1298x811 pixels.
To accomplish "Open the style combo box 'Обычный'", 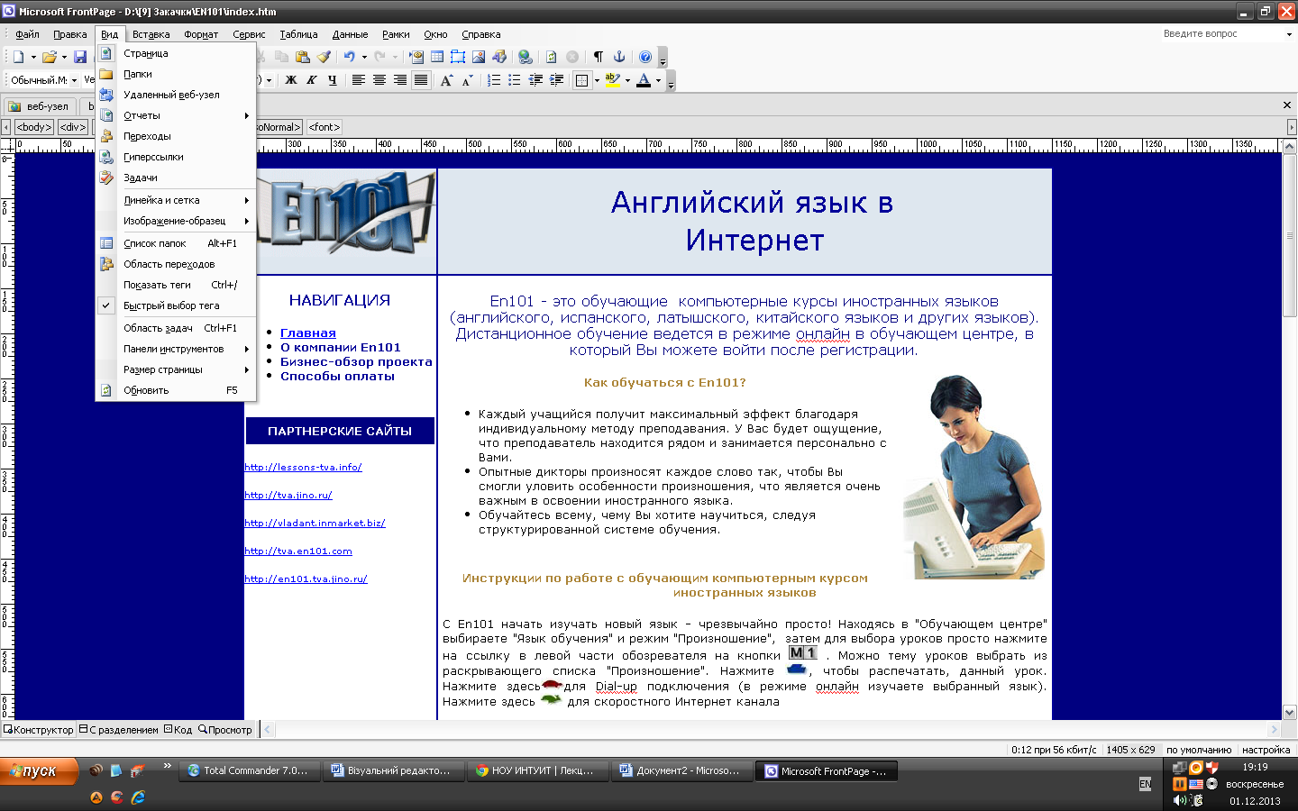I will click(x=44, y=80).
